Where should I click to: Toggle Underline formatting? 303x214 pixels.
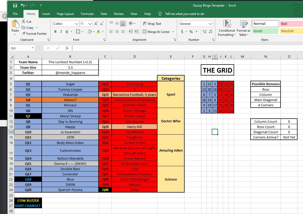click(67, 32)
